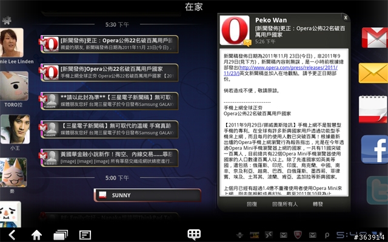The width and height of the screenshot is (388, 242).
Task: Tap the McAfee shield in system tray
Action: (298, 235)
